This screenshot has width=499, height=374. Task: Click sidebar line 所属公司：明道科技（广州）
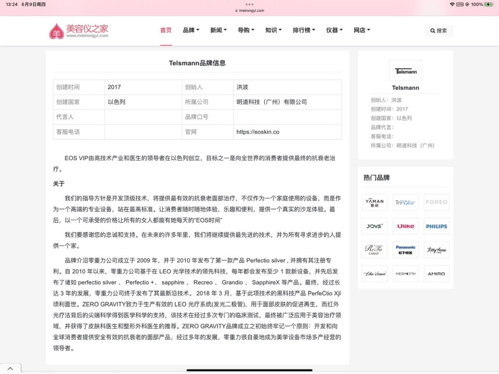coord(403,146)
